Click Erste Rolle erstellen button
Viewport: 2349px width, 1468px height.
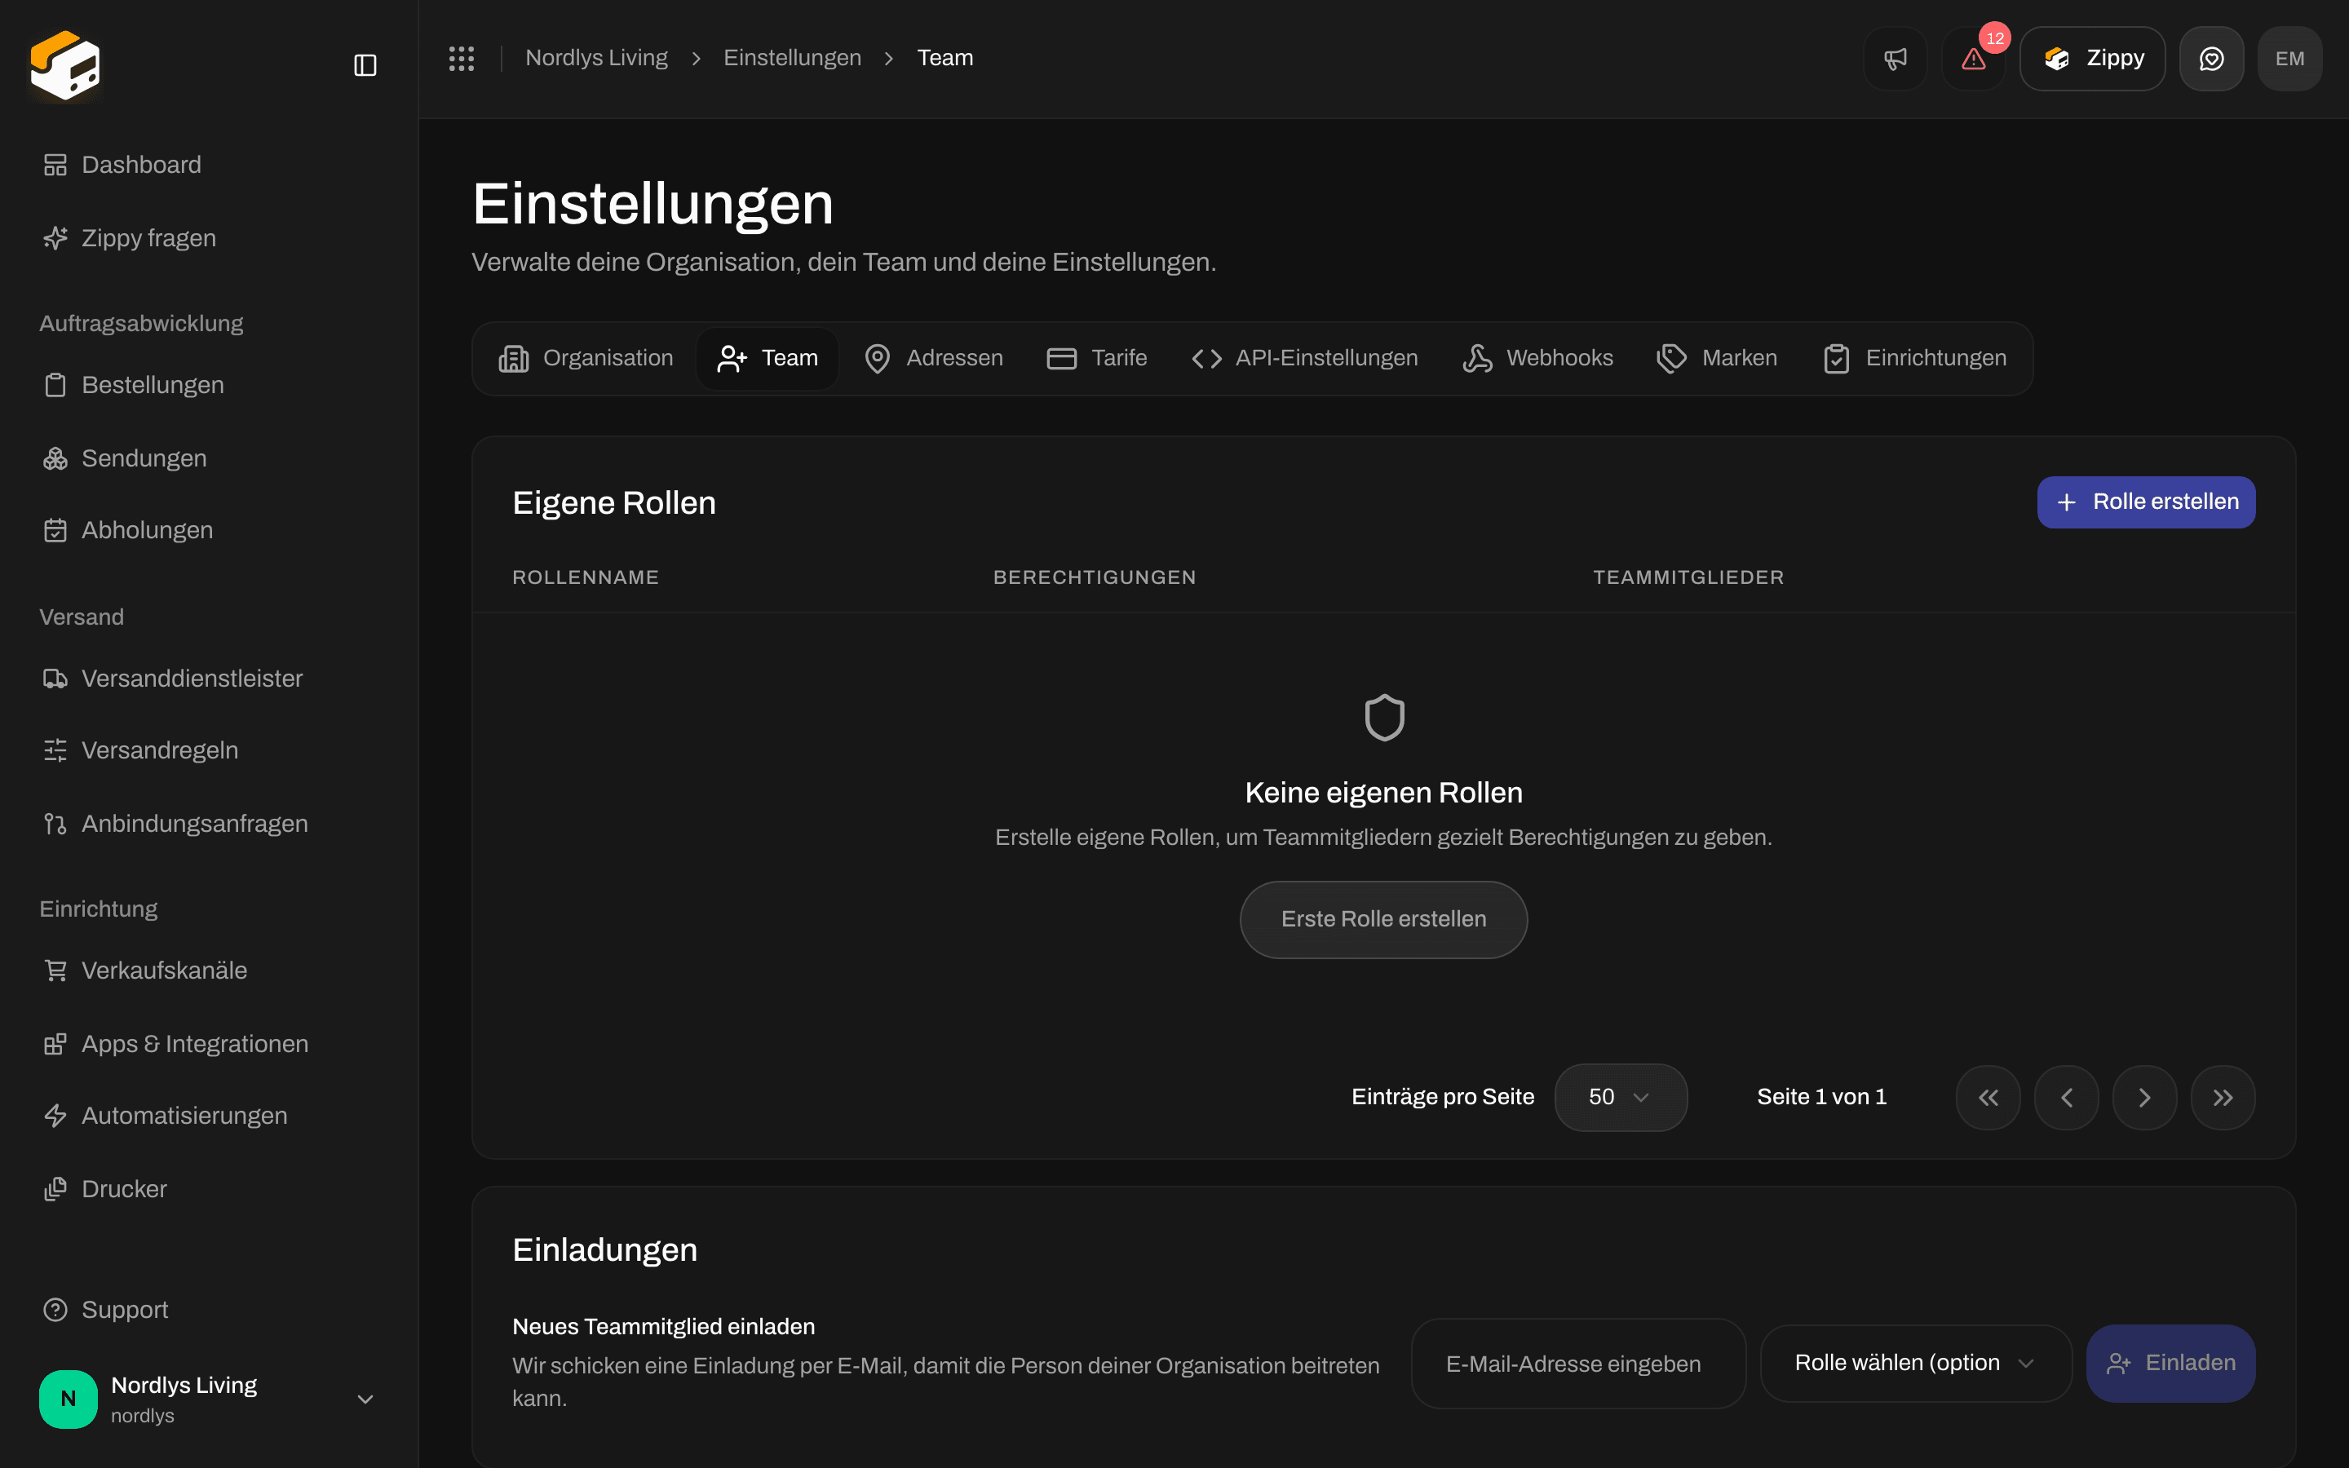(1383, 919)
